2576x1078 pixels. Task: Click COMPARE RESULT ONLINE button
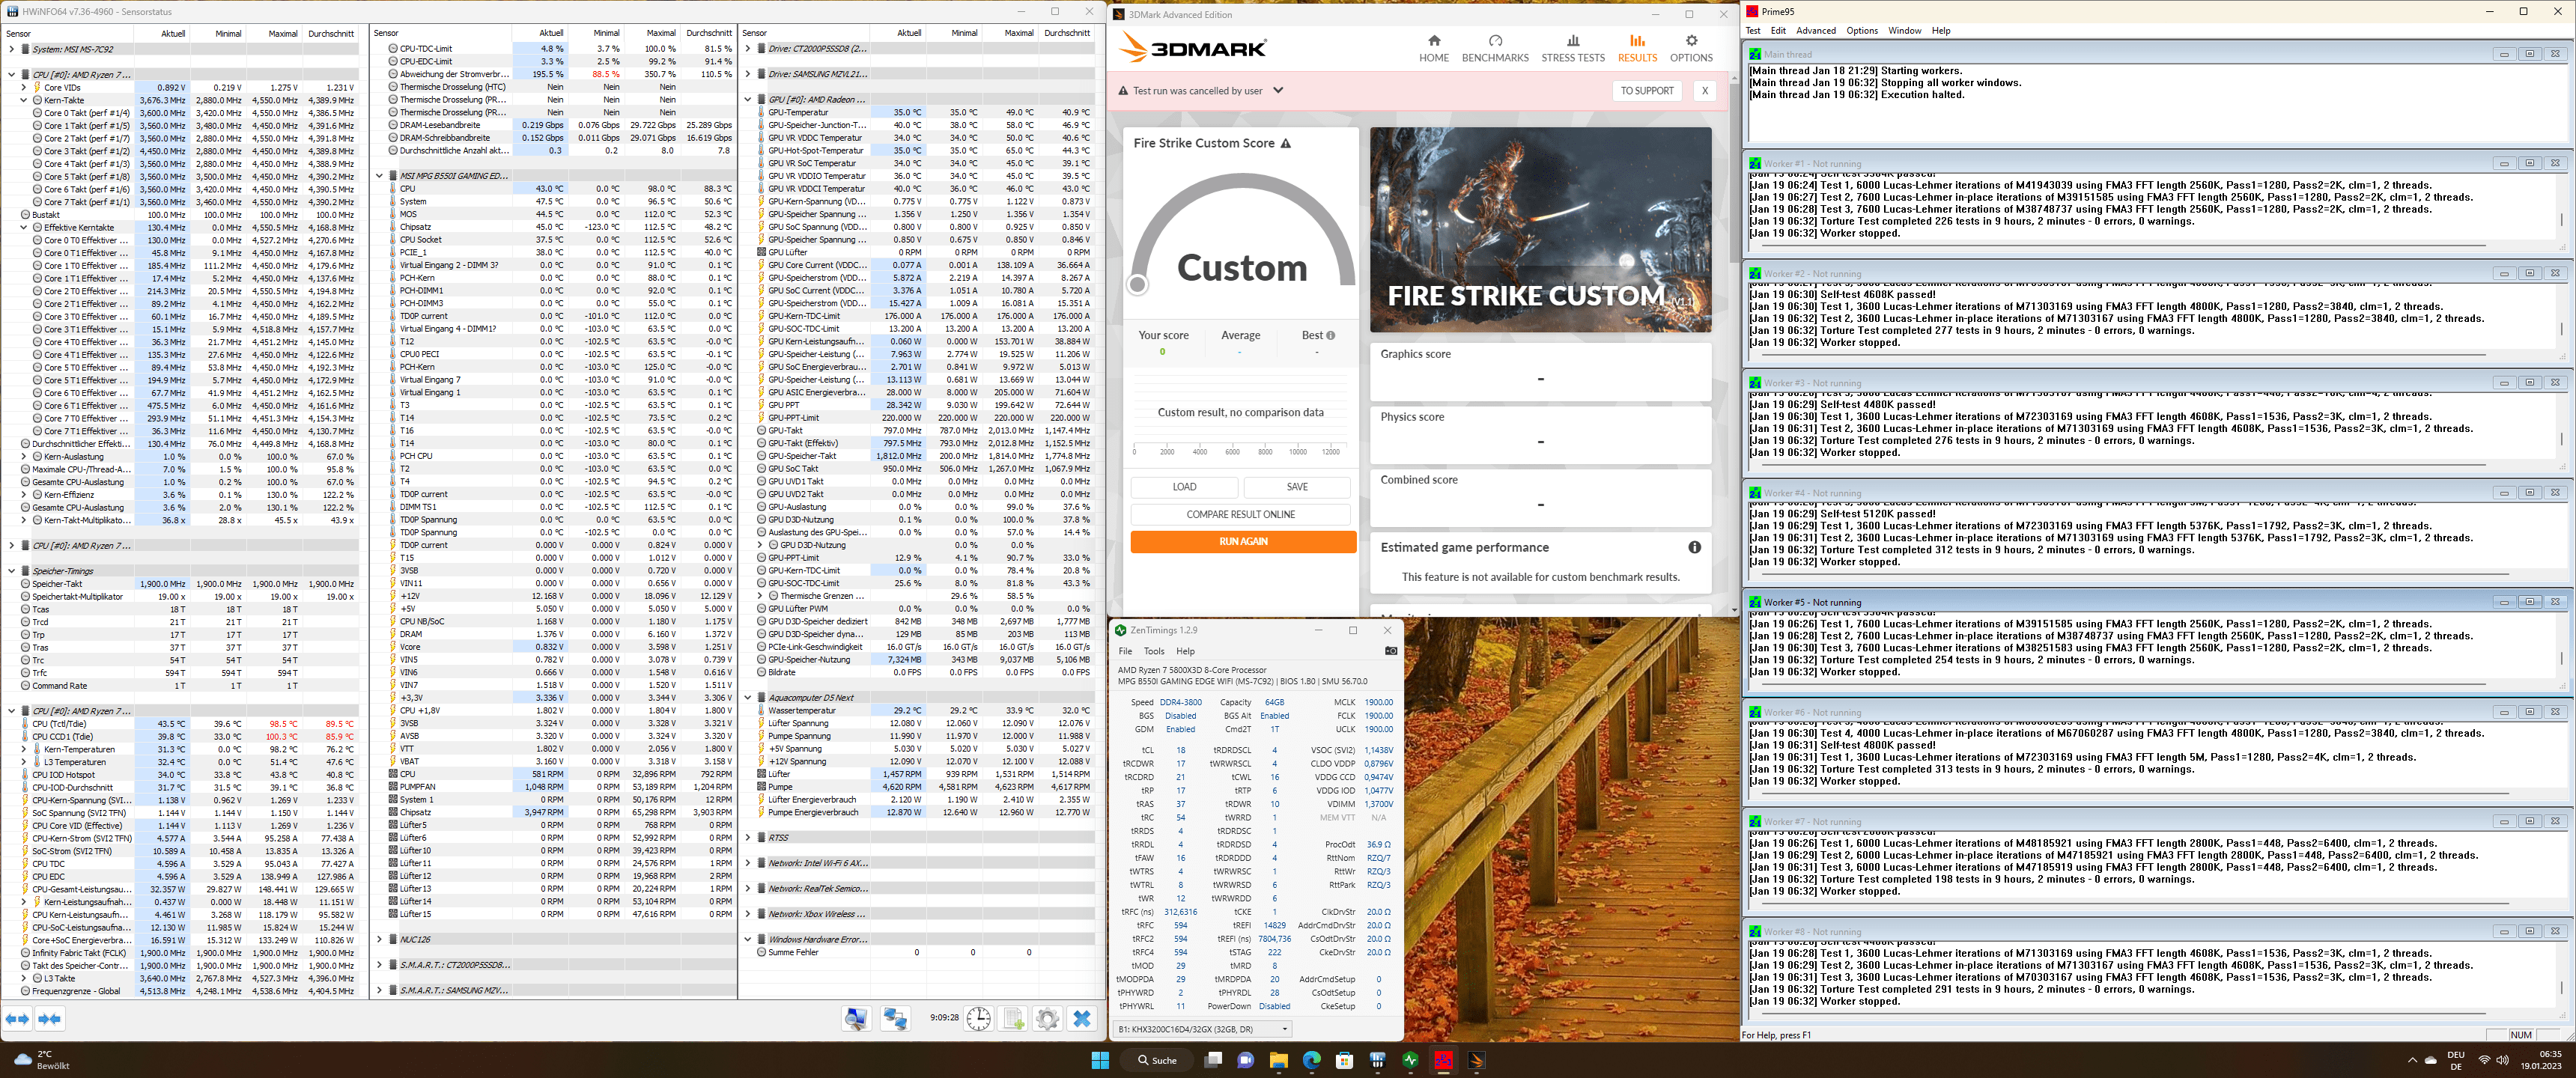pyautogui.click(x=1241, y=514)
